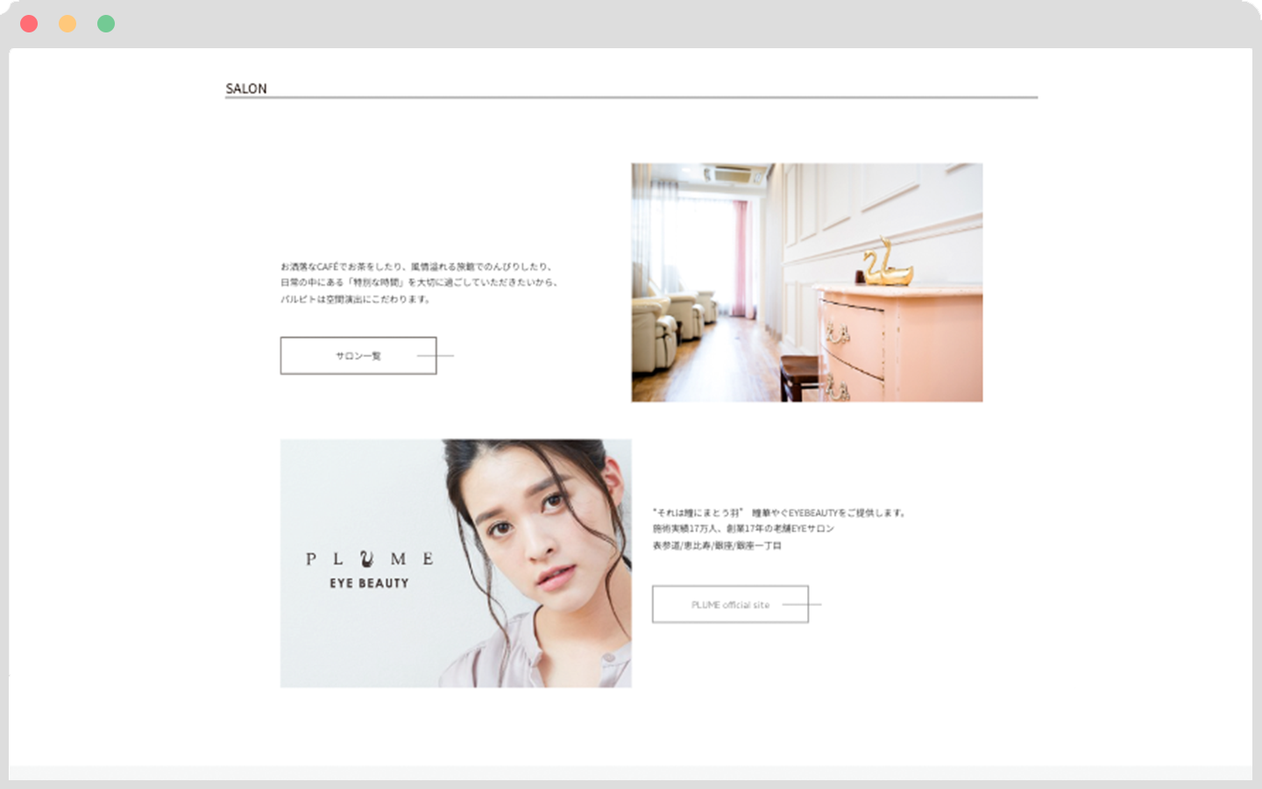Click the divider line under SALON
This screenshot has width=1262, height=789.
coord(631,97)
